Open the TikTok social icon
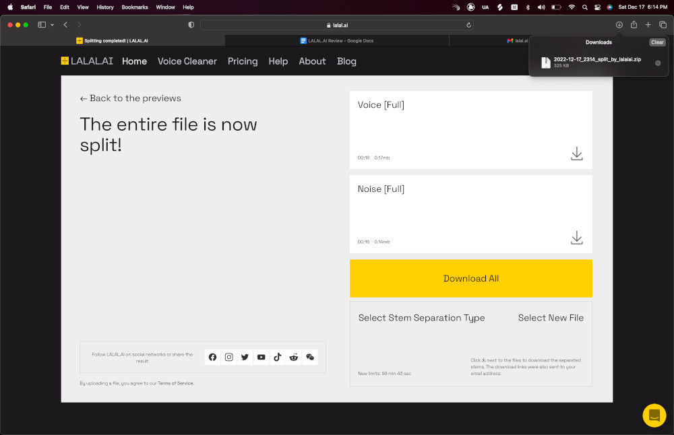The width and height of the screenshot is (674, 435). click(278, 357)
